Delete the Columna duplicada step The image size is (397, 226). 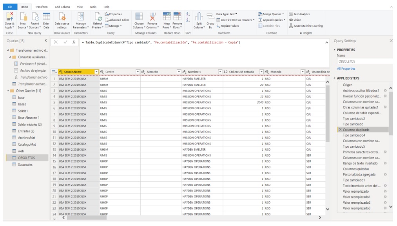tap(340, 130)
